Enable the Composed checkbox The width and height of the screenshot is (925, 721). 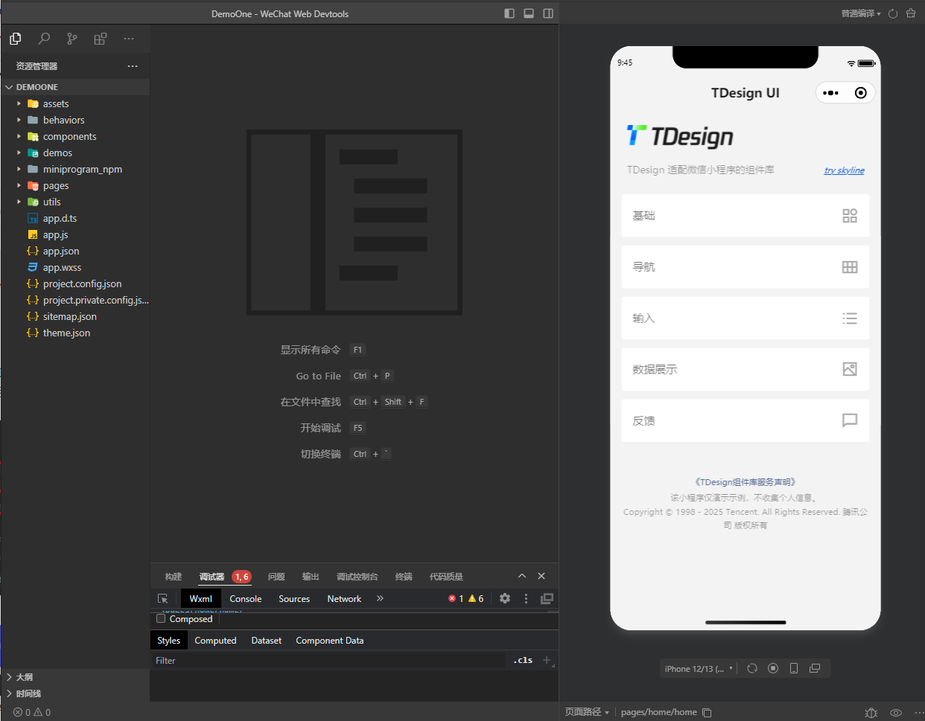(161, 618)
